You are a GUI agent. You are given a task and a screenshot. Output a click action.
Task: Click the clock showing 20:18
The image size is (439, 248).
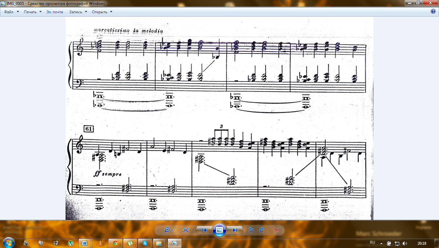point(421,243)
